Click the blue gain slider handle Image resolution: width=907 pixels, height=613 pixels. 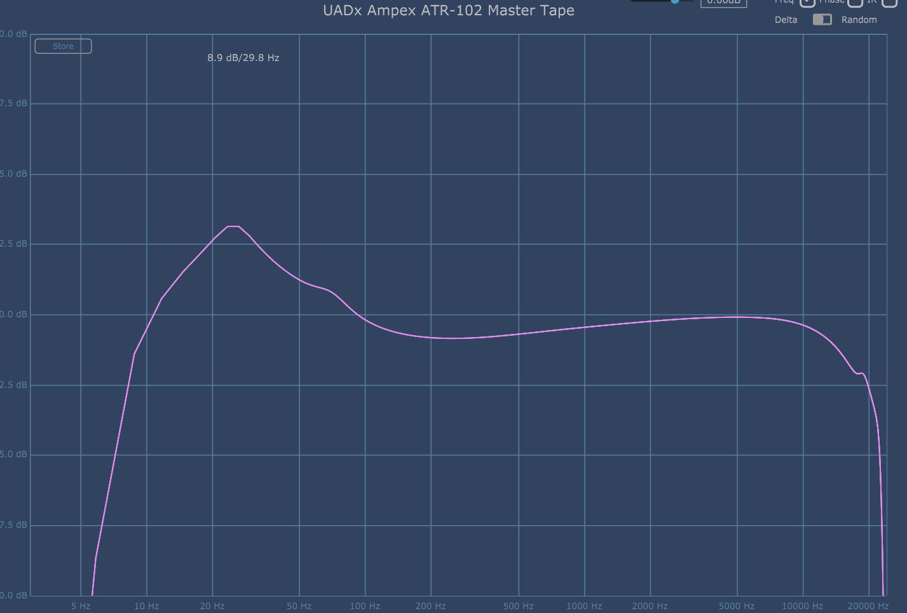tap(674, 1)
